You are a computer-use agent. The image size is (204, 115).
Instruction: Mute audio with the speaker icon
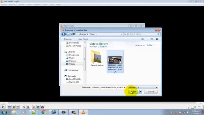(188, 108)
